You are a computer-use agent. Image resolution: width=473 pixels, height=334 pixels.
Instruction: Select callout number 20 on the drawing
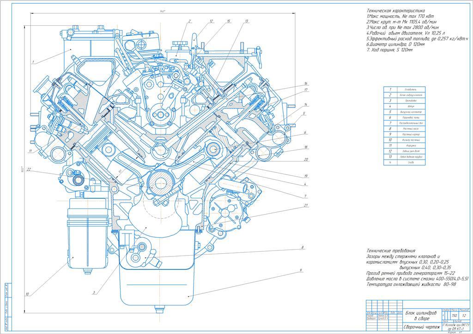(306, 160)
